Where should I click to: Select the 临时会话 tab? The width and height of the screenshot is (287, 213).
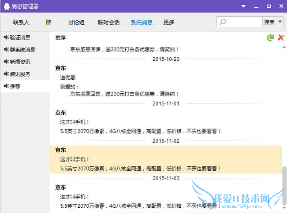click(108, 22)
